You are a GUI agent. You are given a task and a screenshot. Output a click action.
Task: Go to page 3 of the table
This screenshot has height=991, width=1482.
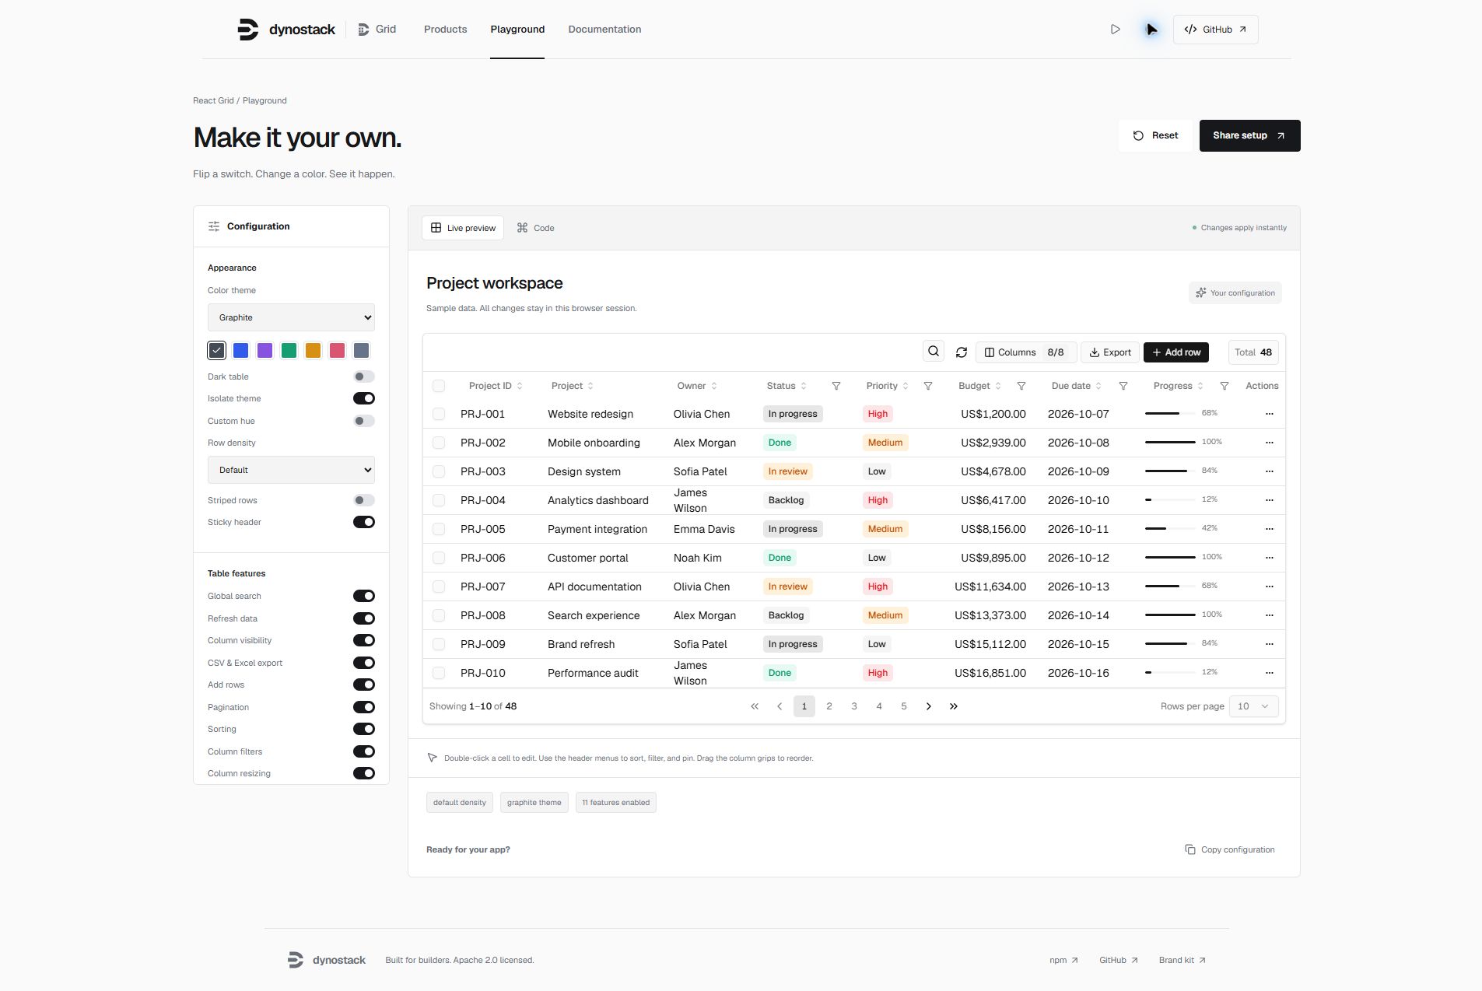coord(854,706)
